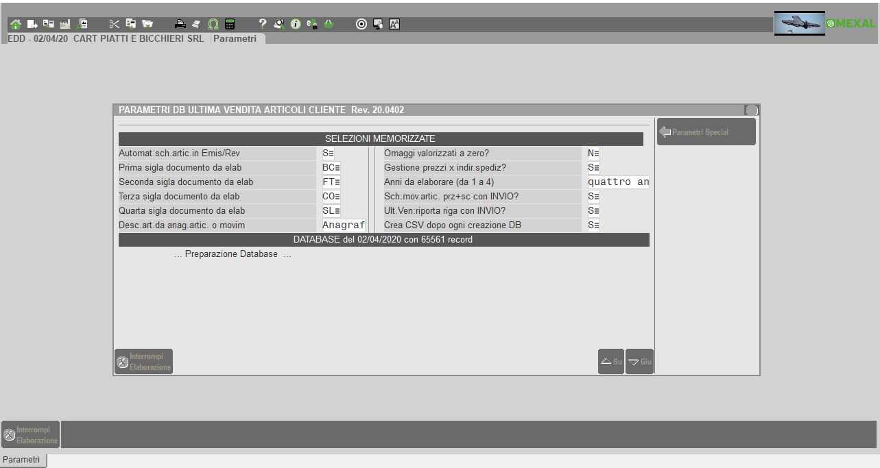Open Prima sigla documento BC dropdown
The width and height of the screenshot is (880, 468).
coord(332,168)
